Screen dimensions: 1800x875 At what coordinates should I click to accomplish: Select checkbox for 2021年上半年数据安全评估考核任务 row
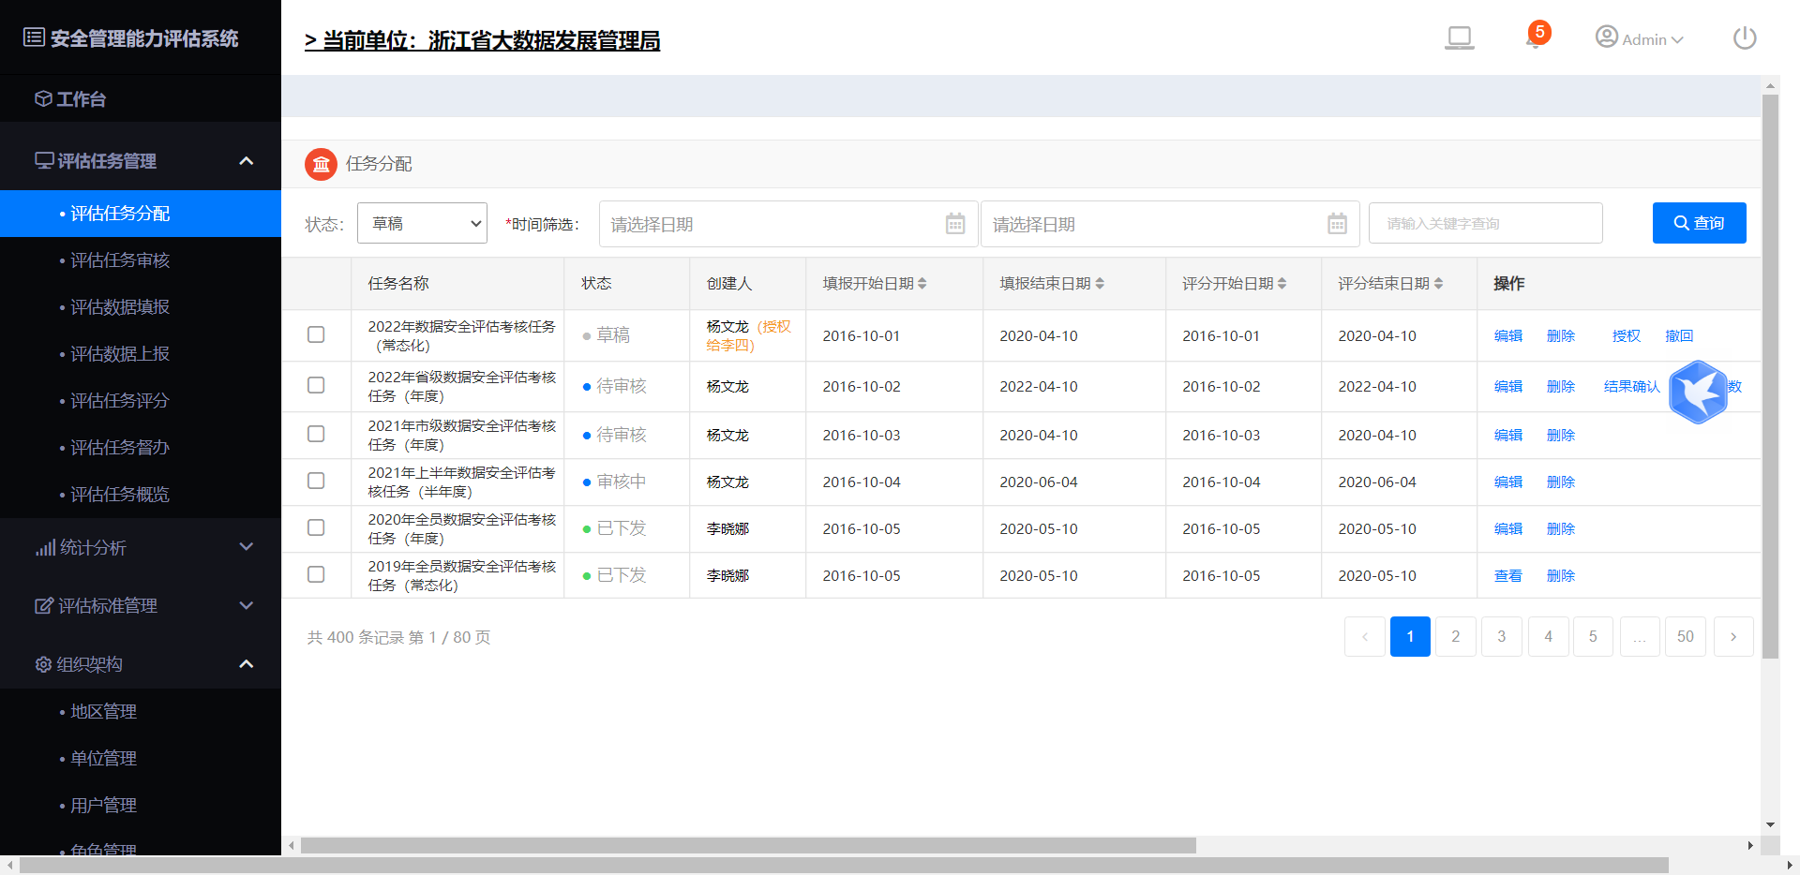point(316,481)
